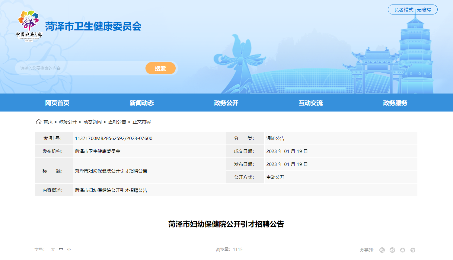453x260 pixels.
Task: Open the 网页首页 nav menu
Action: pos(57,103)
